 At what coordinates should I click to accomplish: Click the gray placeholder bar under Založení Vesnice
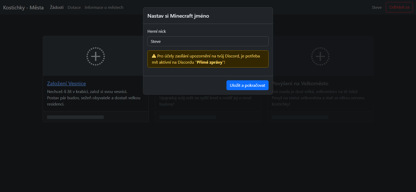(75, 117)
